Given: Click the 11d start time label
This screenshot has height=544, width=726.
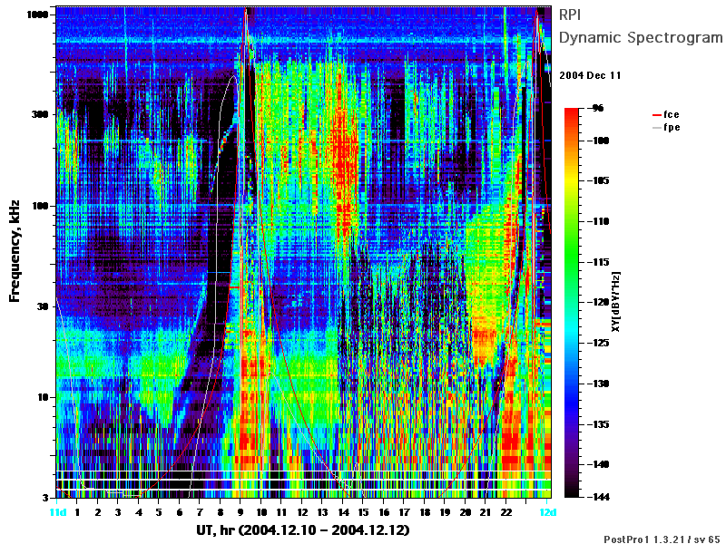Looking at the screenshot, I should [57, 512].
